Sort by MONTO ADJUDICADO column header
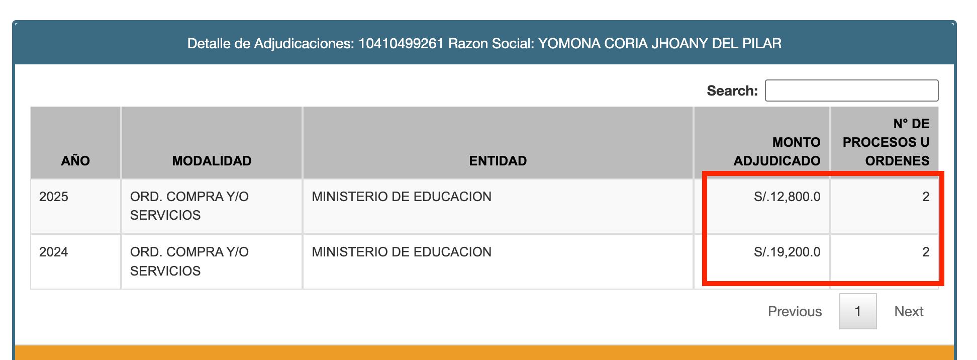The image size is (977, 360). coord(776,152)
